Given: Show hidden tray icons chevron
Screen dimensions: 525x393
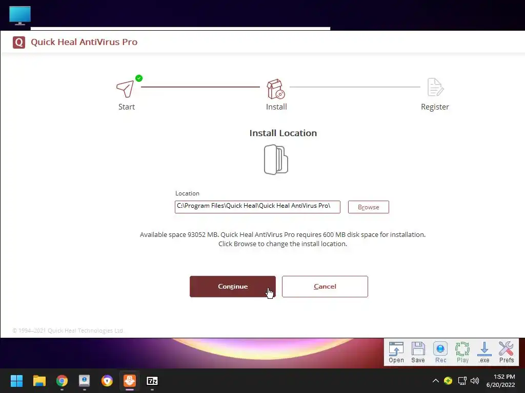Looking at the screenshot, I should pyautogui.click(x=436, y=381).
